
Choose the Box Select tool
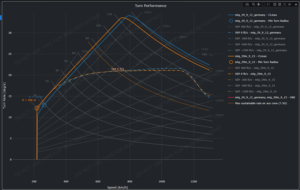tap(263, 4)
